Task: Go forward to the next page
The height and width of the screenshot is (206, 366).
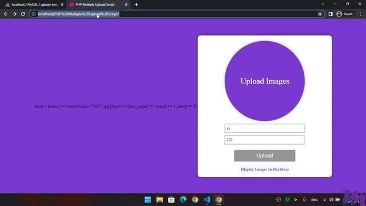Action: click(x=14, y=14)
